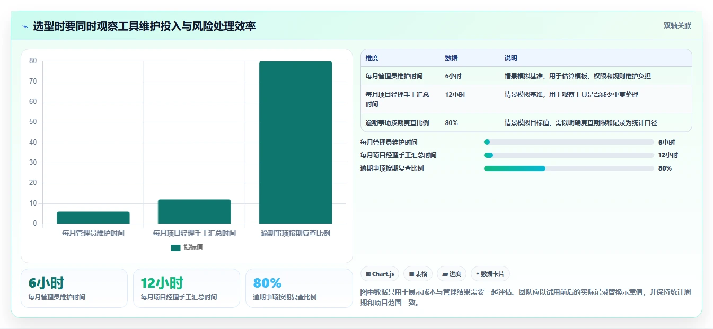Click the 双轴关联 tag in the header
The height and width of the screenshot is (329, 713).
[x=677, y=26]
